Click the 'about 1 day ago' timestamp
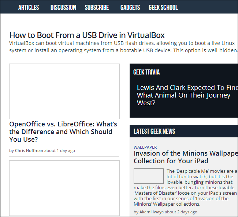Screen dimensions: 238x217 (x=60, y=151)
